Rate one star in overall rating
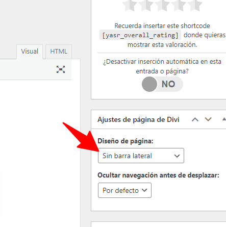This screenshot has height=227, width=226. point(130,6)
